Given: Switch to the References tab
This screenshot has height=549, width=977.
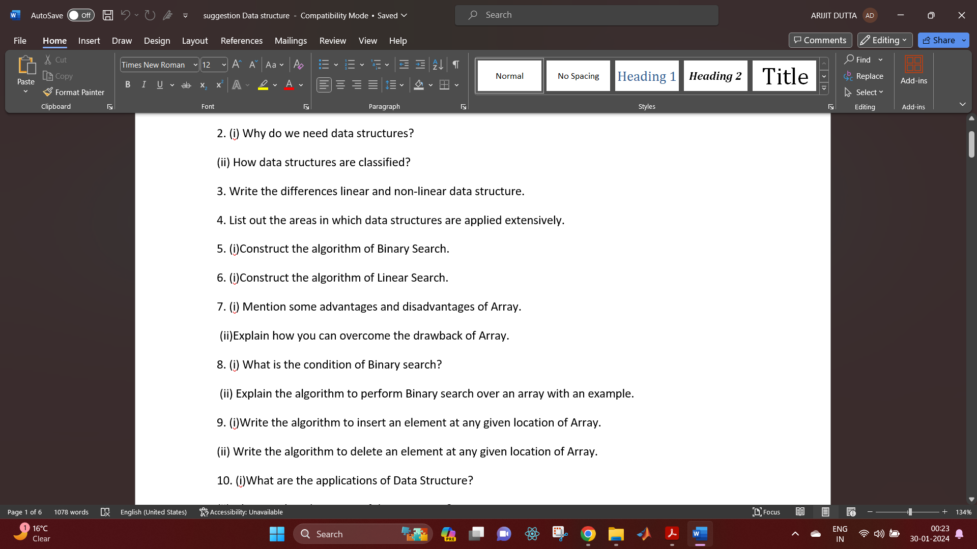Looking at the screenshot, I should point(241,41).
